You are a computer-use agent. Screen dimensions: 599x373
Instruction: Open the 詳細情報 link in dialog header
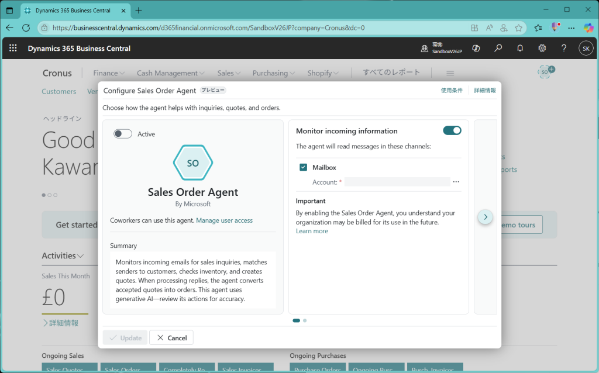485,91
